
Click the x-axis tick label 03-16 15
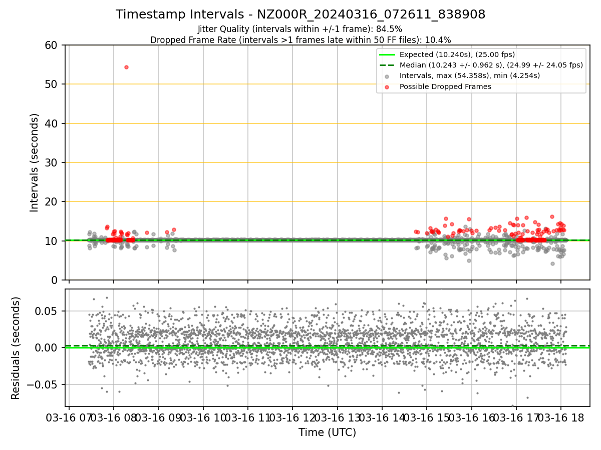[x=427, y=417]
